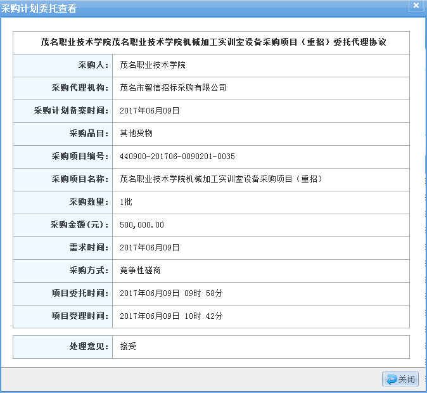Viewport: 427px width, 393px height.
Task: Select the 采购品目 value 其他货物
Action: point(136,133)
